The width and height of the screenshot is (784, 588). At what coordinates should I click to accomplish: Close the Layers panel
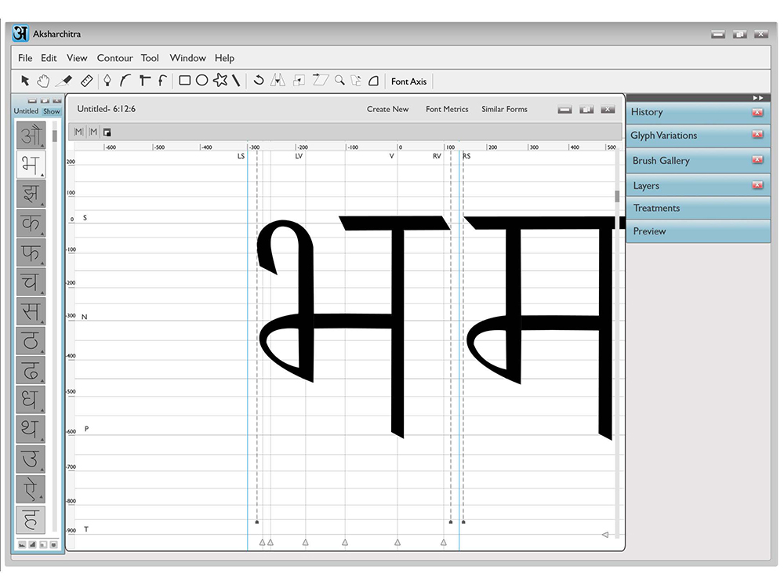pos(757,185)
